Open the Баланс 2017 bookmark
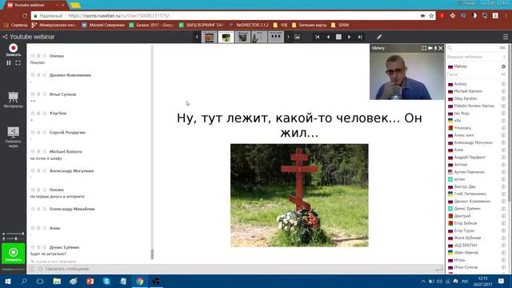This screenshot has height=288, width=512. (151, 25)
